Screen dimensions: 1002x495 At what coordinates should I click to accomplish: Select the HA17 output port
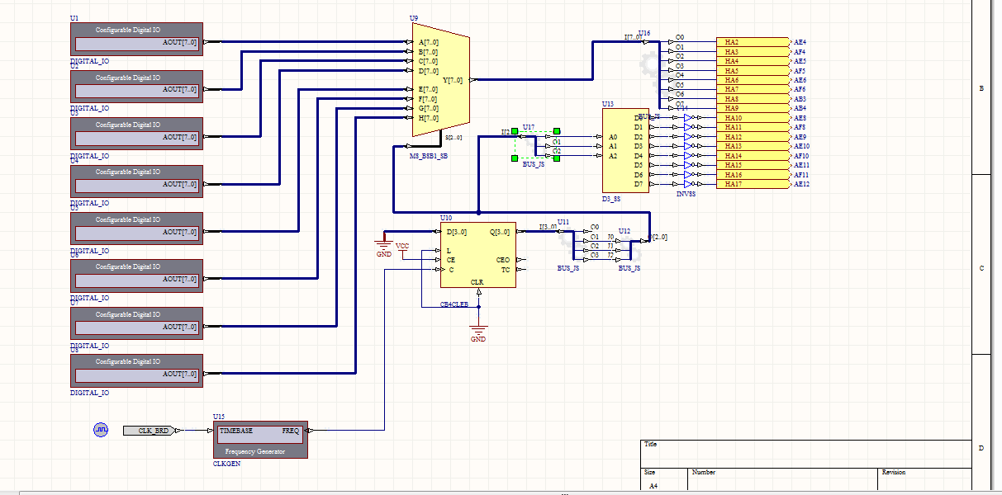click(752, 184)
